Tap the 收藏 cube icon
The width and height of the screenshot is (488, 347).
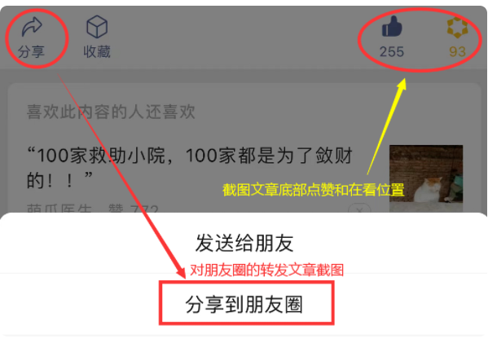97,27
